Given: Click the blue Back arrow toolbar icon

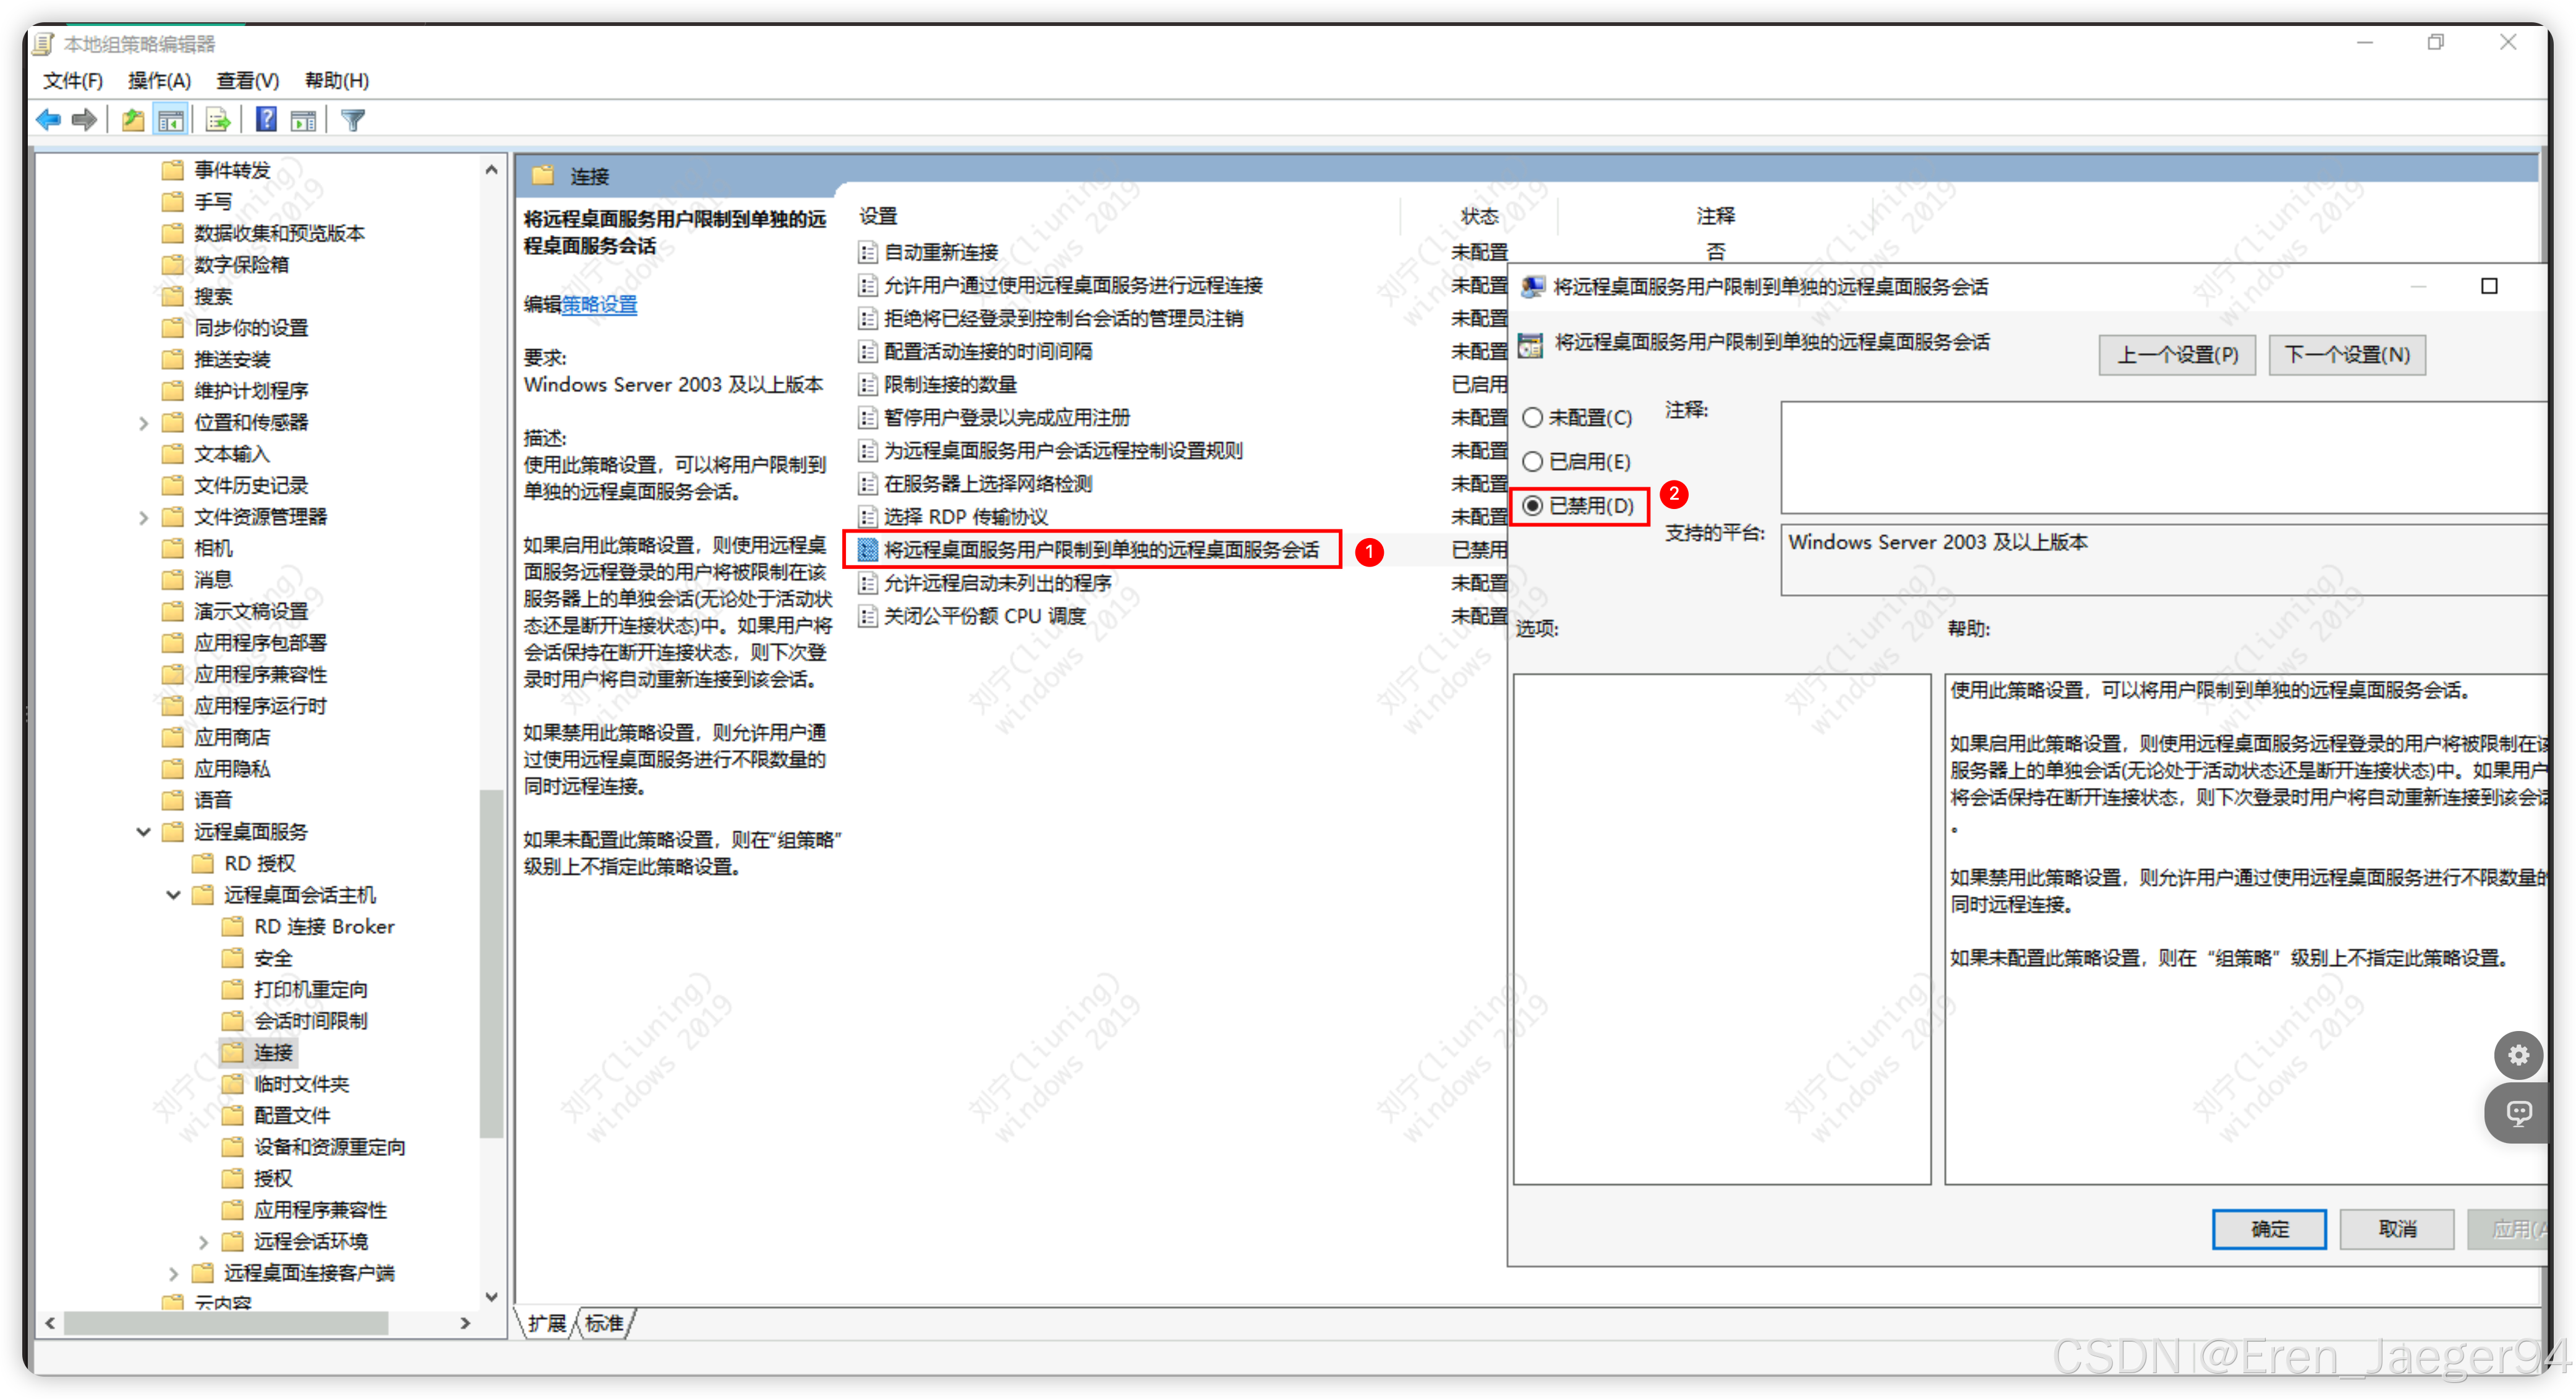Looking at the screenshot, I should (x=47, y=120).
